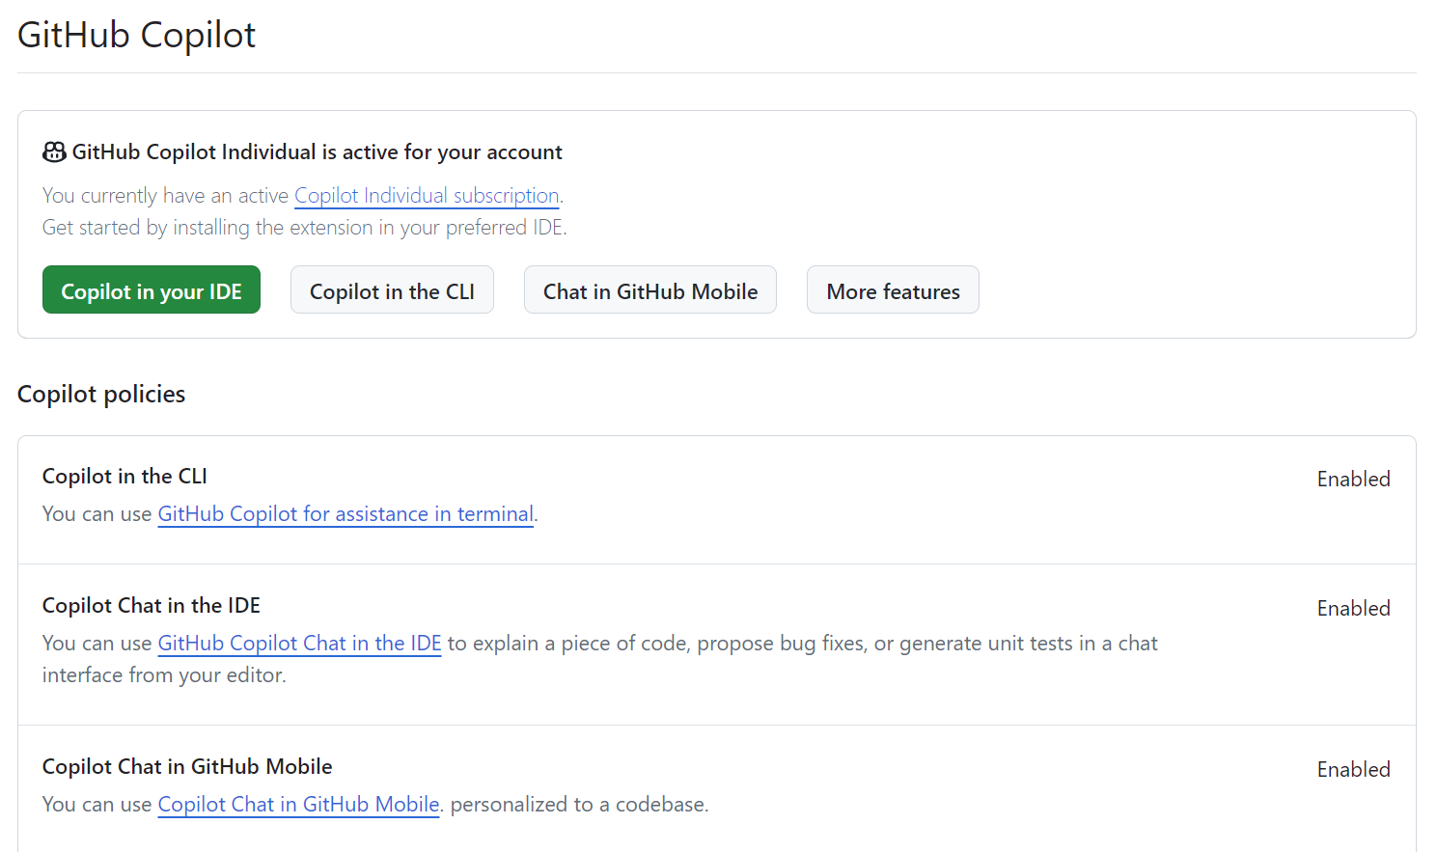This screenshot has height=852, width=1437.
Task: Click the Copilot Chat in the IDE policy title
Action: pos(151,605)
